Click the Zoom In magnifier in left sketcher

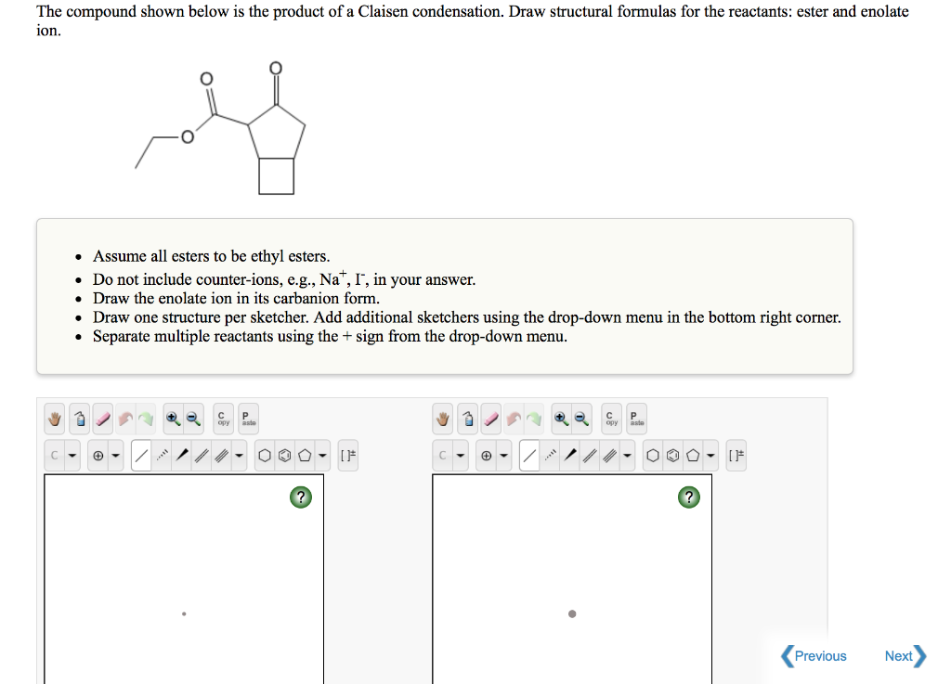[172, 419]
